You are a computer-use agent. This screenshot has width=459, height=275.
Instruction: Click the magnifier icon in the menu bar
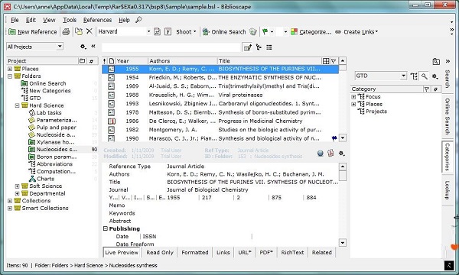point(138,20)
